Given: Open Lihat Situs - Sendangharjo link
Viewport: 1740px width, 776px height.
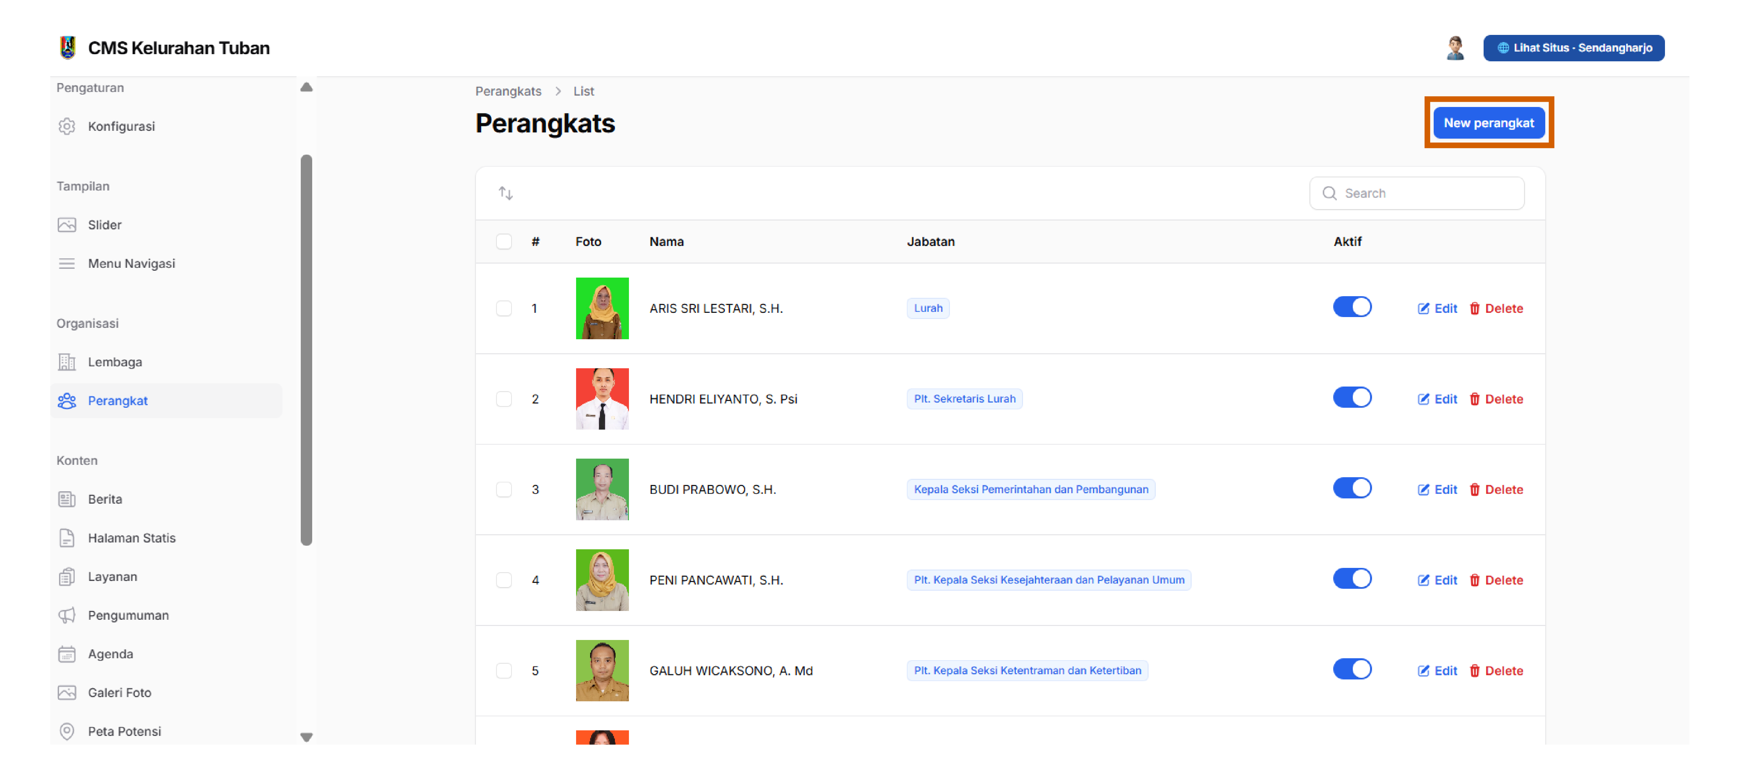Looking at the screenshot, I should point(1574,48).
